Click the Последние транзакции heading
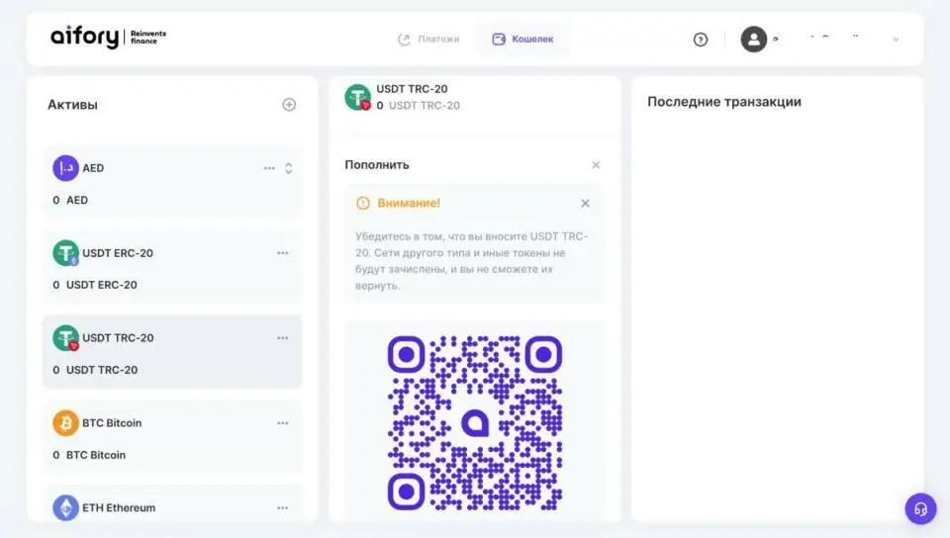Screen dimensions: 950x538 [x=724, y=102]
